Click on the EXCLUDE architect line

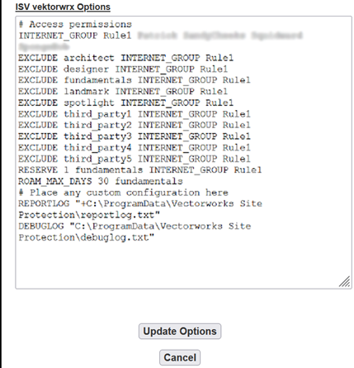pos(125,58)
